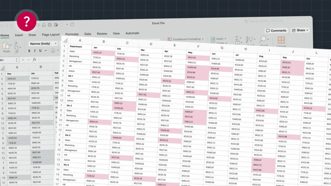The image size is (331, 186).
Task: Click the Share button
Action: [x=300, y=30]
